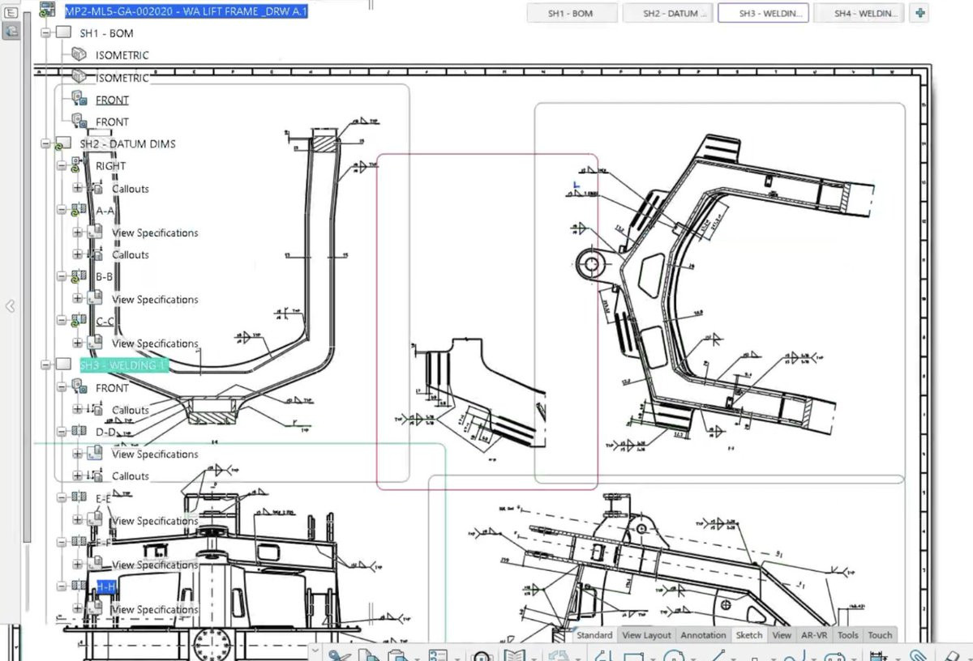Image resolution: width=973 pixels, height=661 pixels.
Task: Open the View action bar tab
Action: point(782,635)
